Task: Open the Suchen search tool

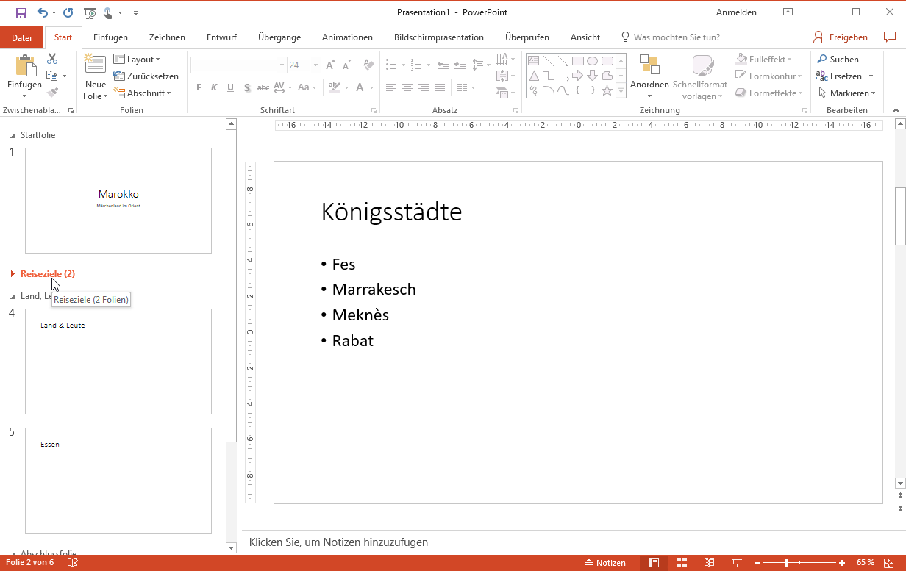Action: coord(838,60)
